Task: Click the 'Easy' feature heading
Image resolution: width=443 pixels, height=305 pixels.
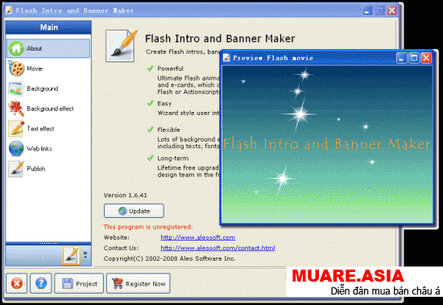Action: pos(164,104)
